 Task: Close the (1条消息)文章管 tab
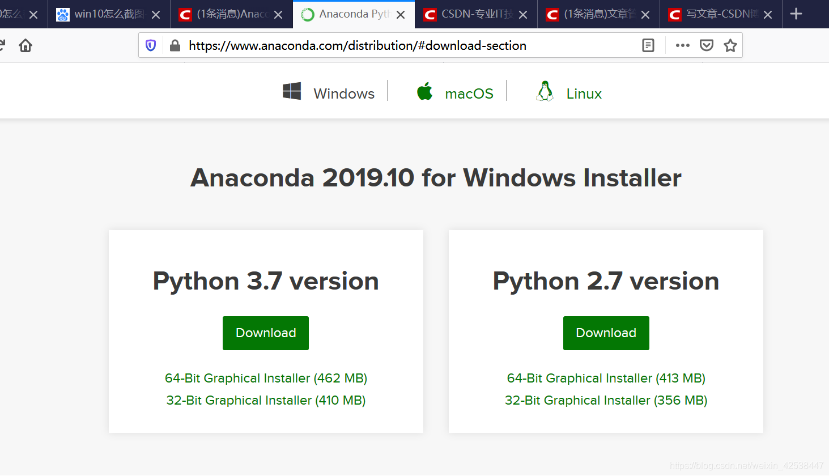pyautogui.click(x=645, y=15)
